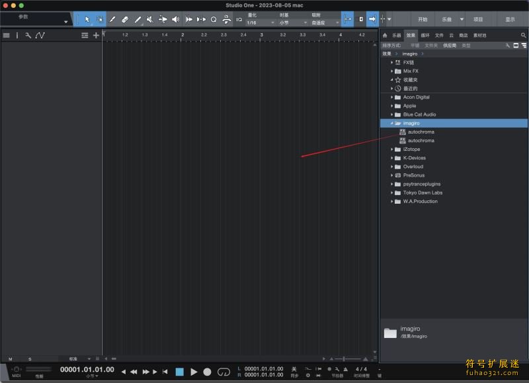Image resolution: width=529 pixels, height=383 pixels.
Task: Click the magnifier Q tool icon
Action: pos(214,20)
